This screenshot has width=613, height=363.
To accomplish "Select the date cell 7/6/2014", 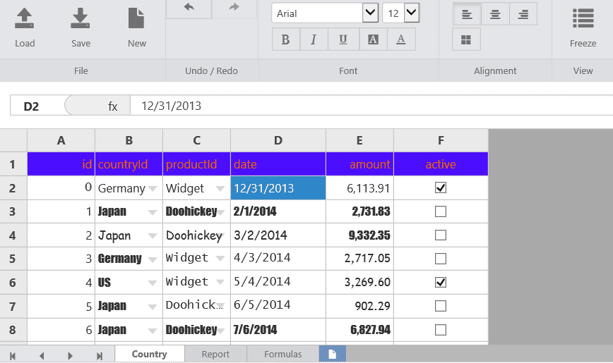I will (278, 330).
